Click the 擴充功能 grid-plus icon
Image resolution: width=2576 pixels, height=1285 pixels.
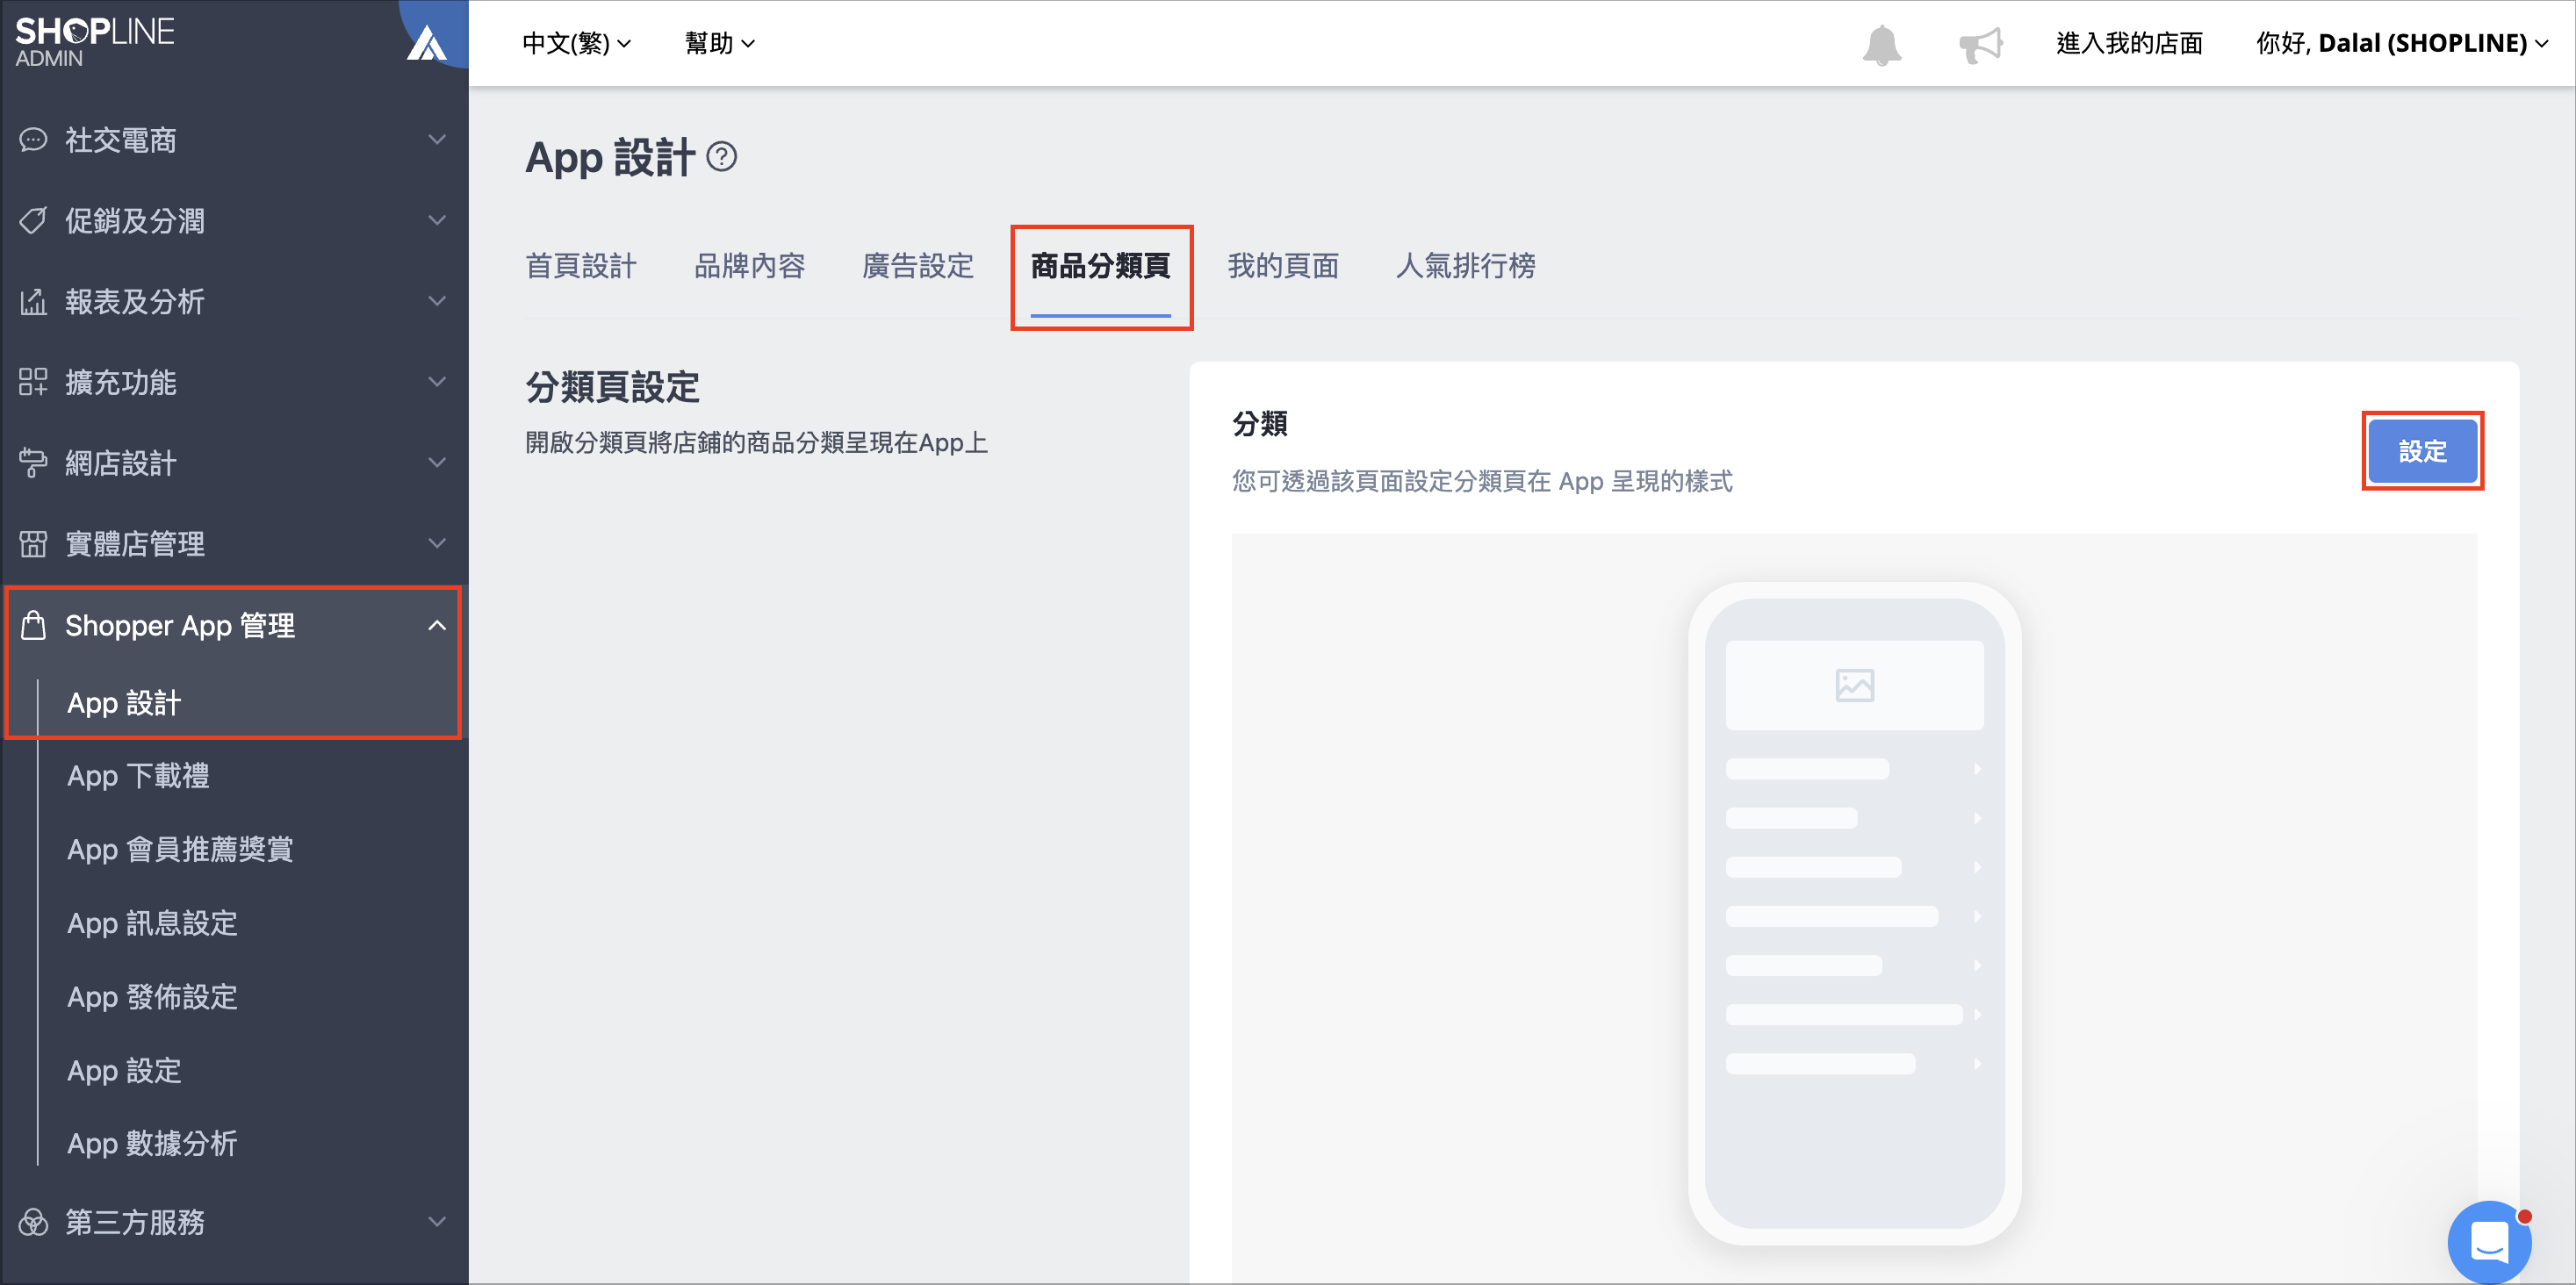33,382
